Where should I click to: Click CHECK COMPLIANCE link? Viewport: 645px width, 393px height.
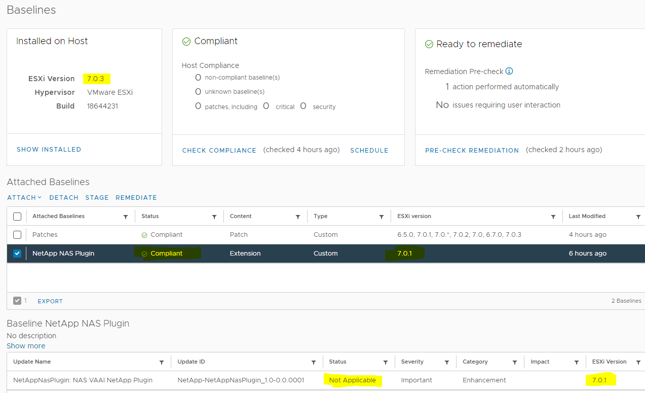click(x=219, y=151)
